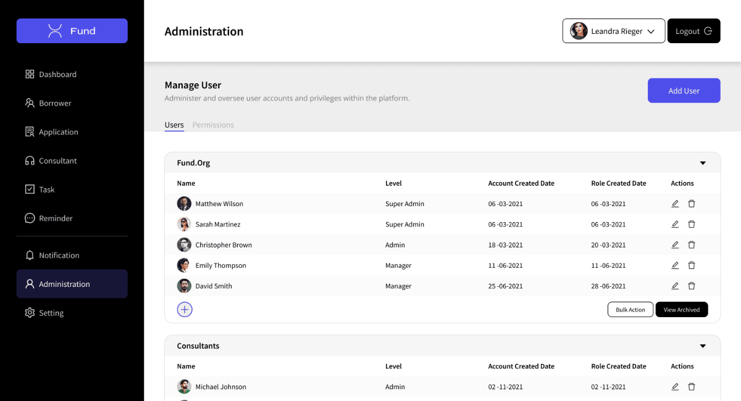Click the 28 -06-2021 role created date
The image size is (741, 401).
[608, 286]
